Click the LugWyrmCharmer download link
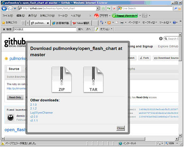Screen dimensions: 184x147 (42, 113)
